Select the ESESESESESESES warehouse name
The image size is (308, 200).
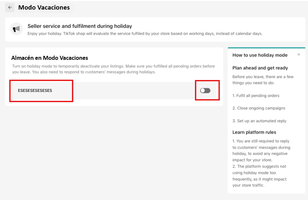(x=35, y=91)
